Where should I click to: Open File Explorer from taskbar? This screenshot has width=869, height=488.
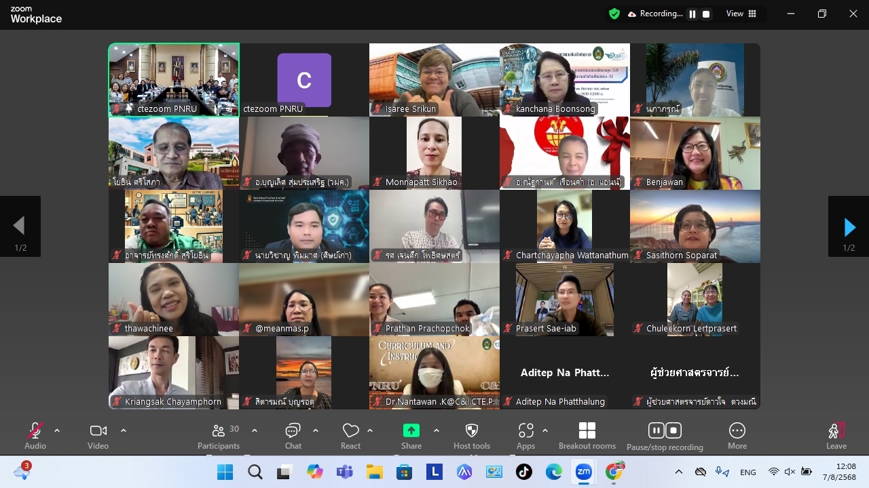click(x=375, y=472)
